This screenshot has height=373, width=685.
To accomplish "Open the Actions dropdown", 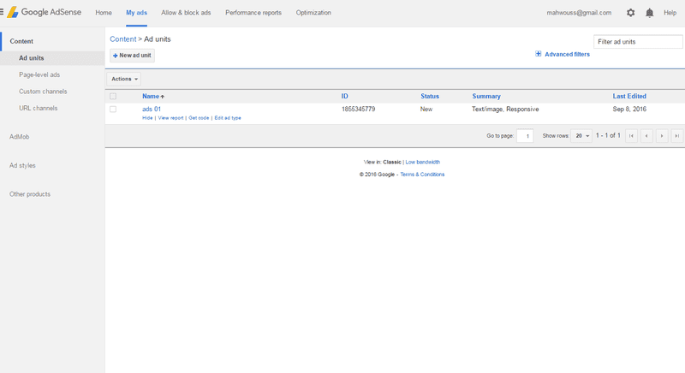I will click(124, 79).
